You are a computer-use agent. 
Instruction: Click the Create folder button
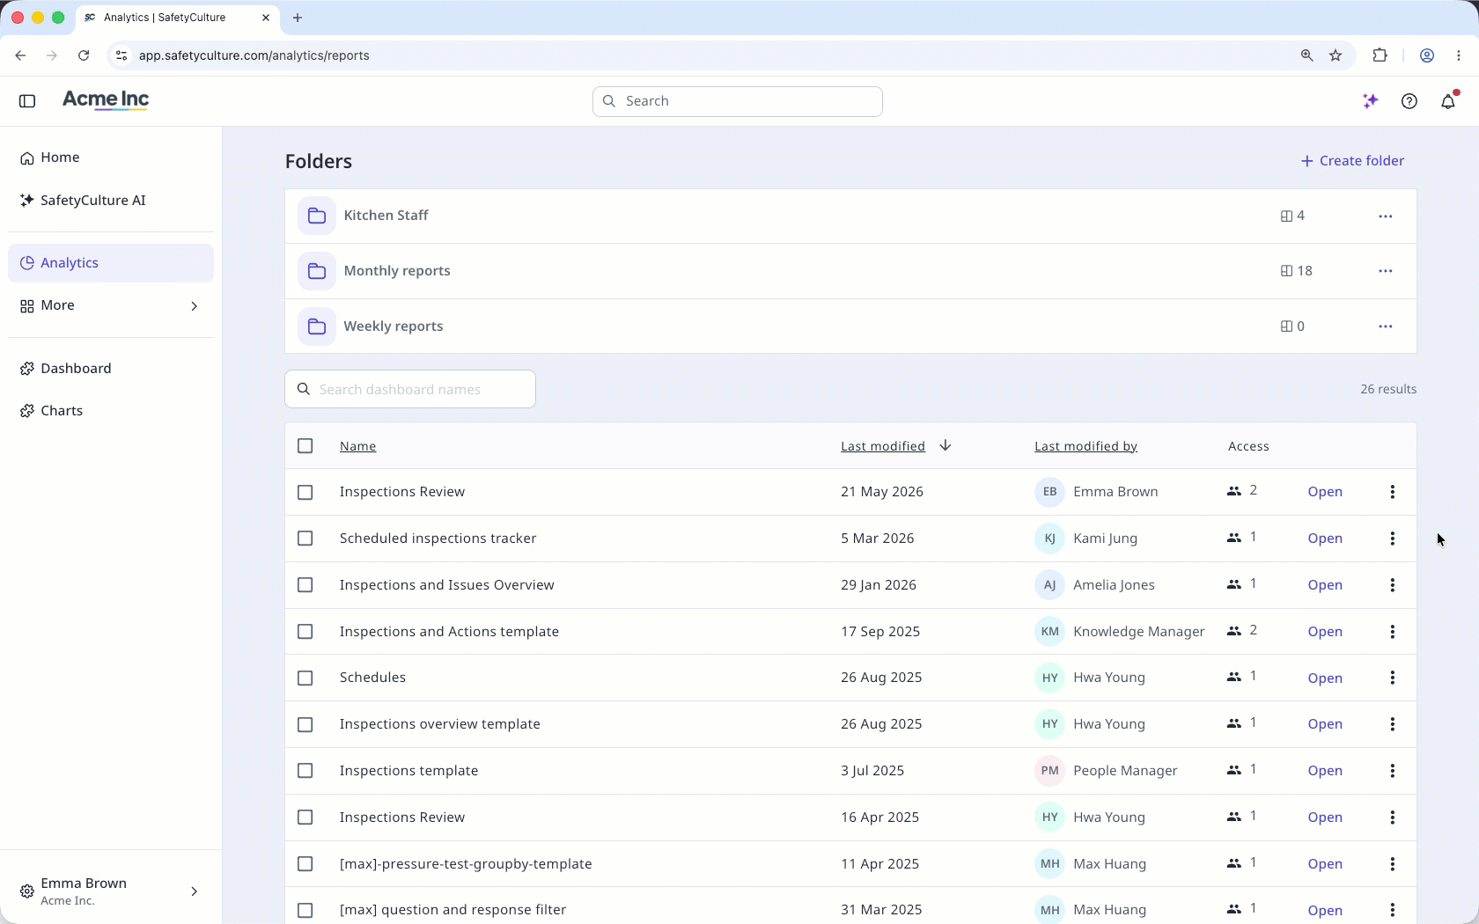1352,161
